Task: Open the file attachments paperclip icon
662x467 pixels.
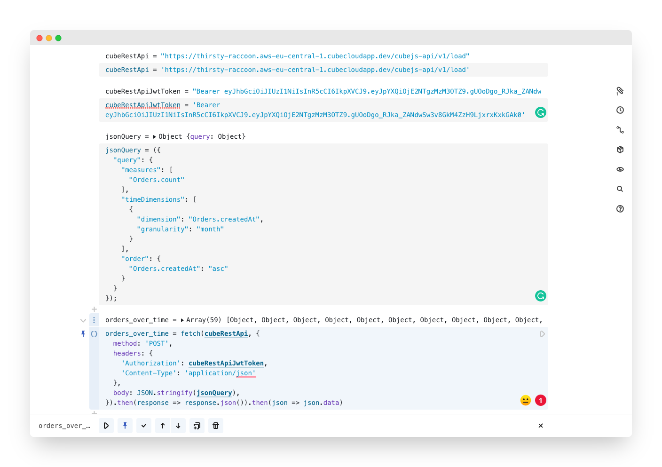Action: coord(620,90)
